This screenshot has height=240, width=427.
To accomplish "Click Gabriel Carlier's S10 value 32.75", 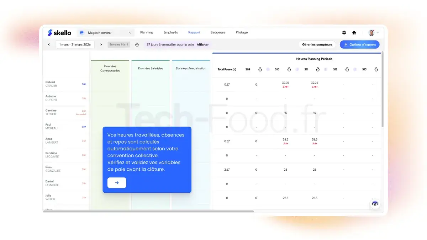I will pyautogui.click(x=285, y=83).
